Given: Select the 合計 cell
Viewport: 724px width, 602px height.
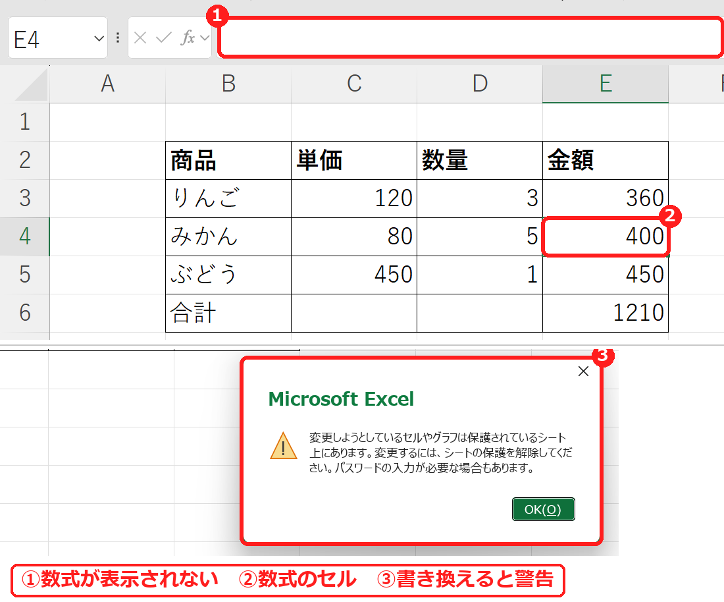Looking at the screenshot, I should tap(228, 314).
